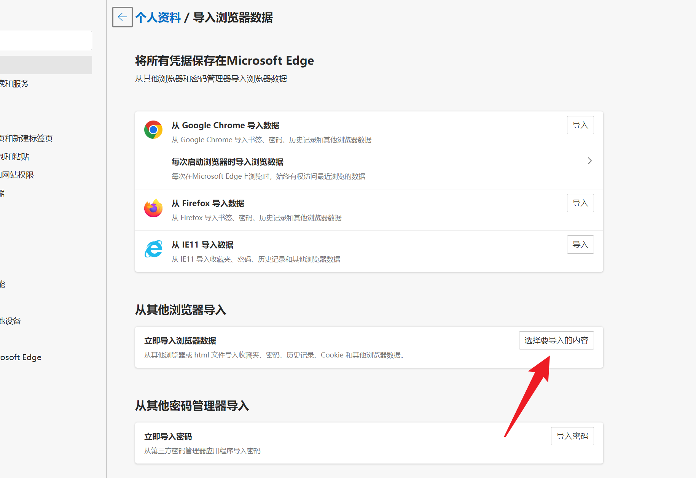Viewport: 696px width, 478px height.
Task: Open sidebar item ending in 和新建标签页
Action: [x=26, y=138]
